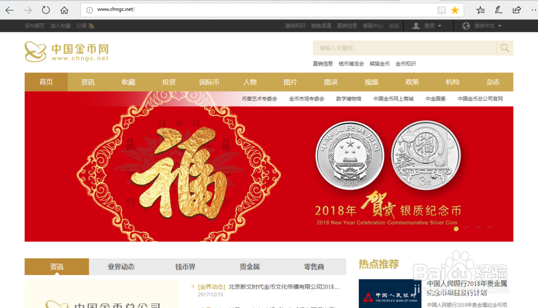Open 客服中心 top bar link
This screenshot has height=308, width=538.
coord(373,26)
